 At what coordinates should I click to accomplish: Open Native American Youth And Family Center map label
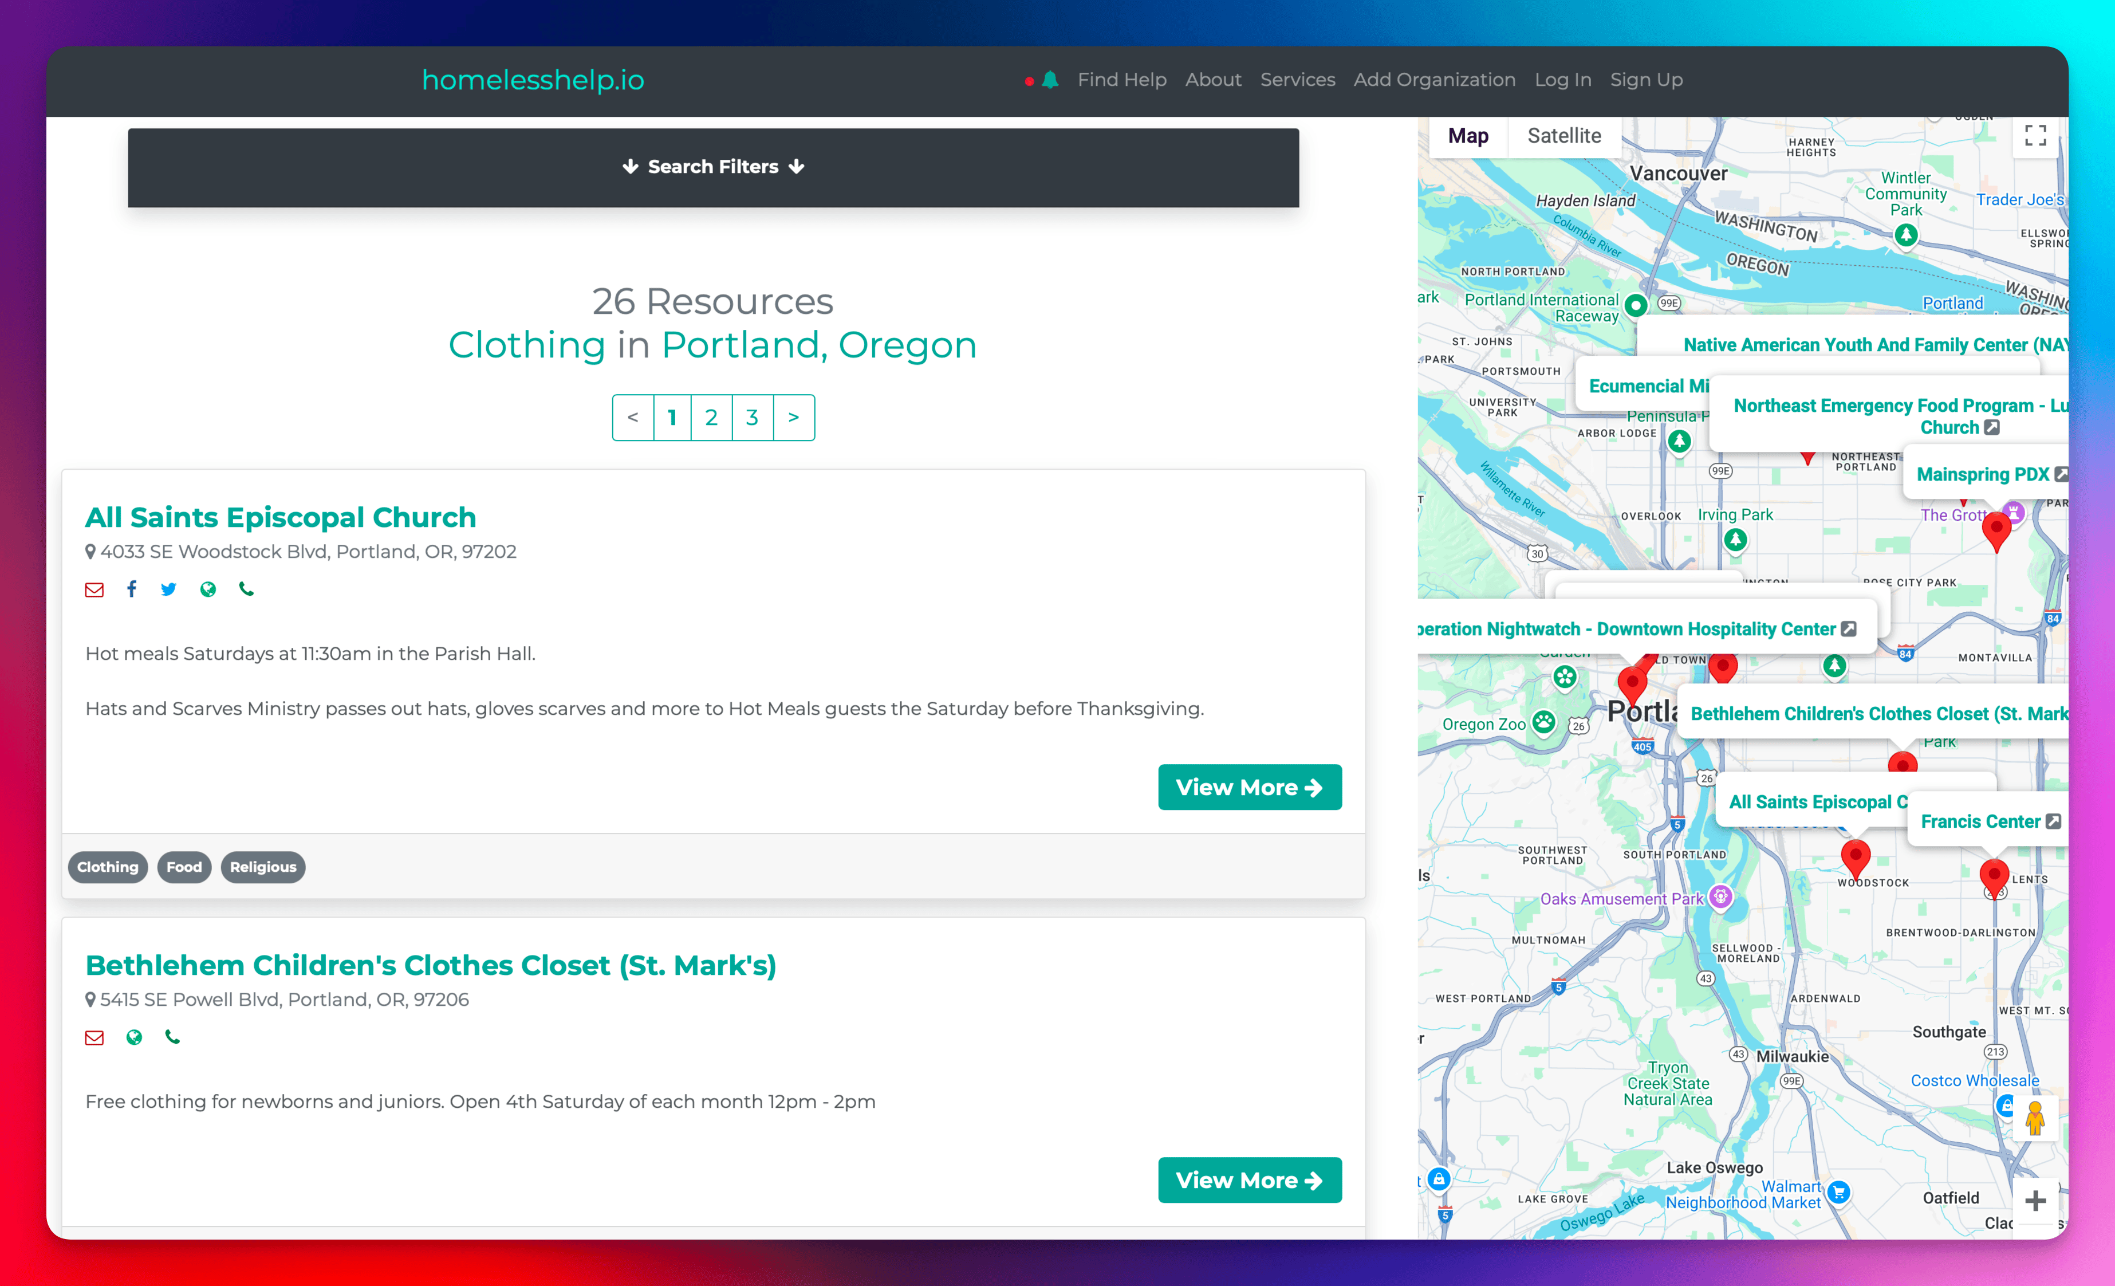[1874, 344]
